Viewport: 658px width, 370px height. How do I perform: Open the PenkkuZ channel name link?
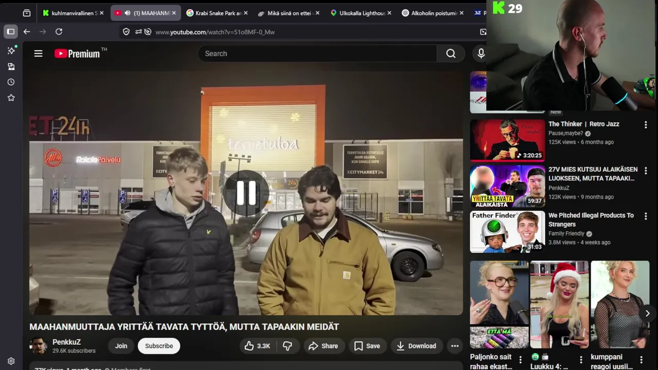point(66,342)
